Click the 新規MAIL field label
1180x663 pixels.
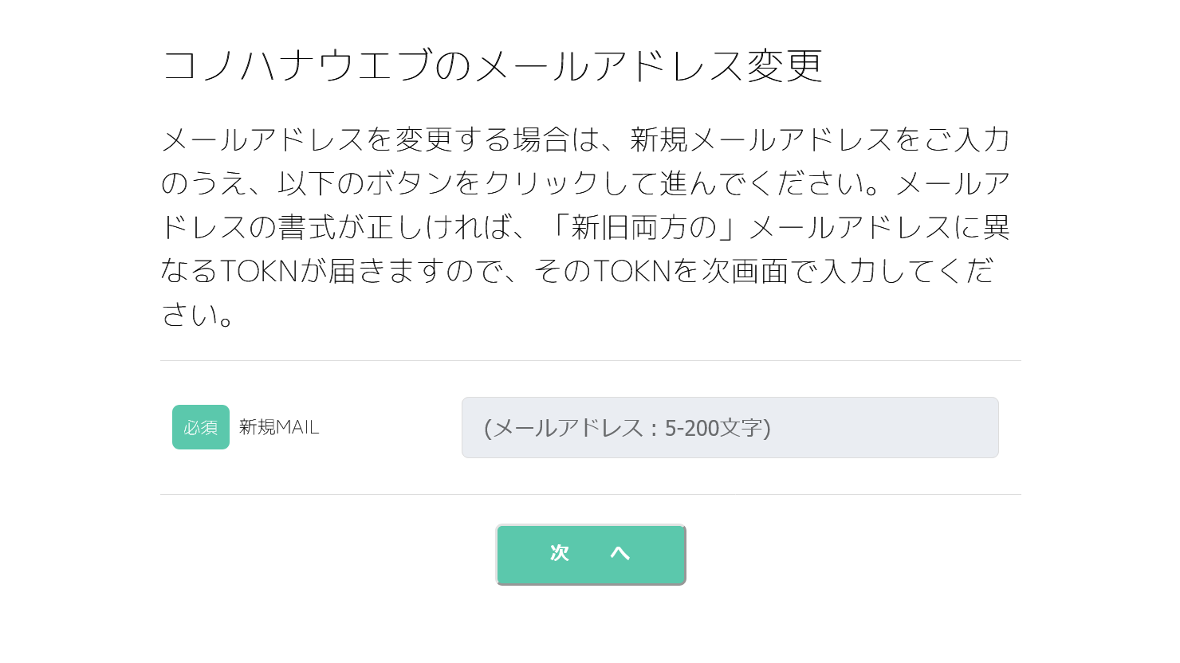coord(279,427)
